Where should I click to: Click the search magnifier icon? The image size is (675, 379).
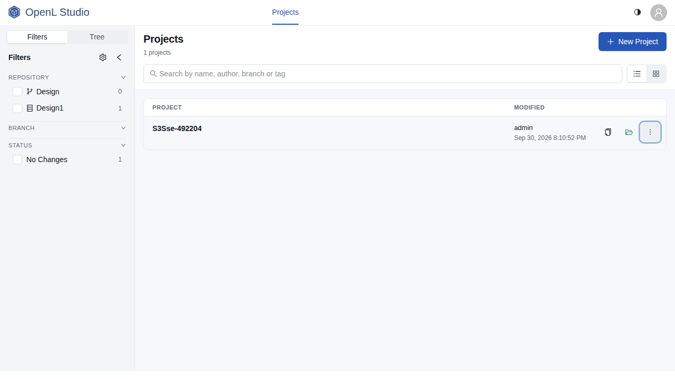coord(153,74)
